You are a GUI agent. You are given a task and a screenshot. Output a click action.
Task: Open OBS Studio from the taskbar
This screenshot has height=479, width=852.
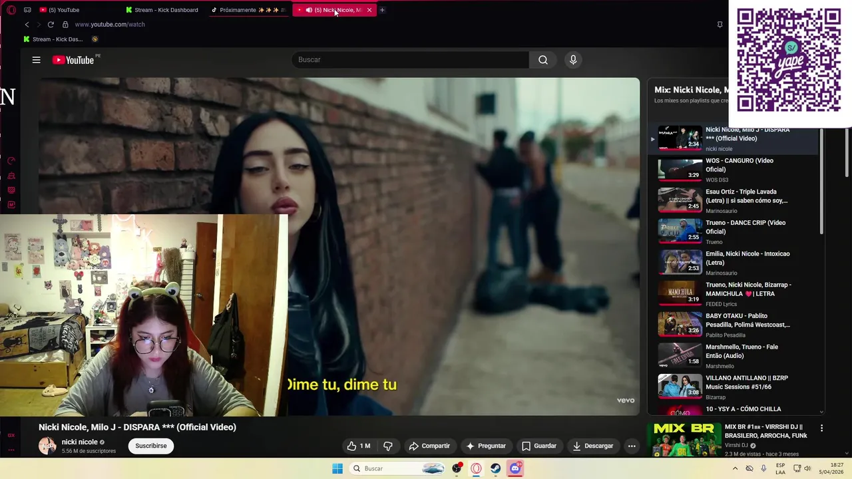pos(457,468)
